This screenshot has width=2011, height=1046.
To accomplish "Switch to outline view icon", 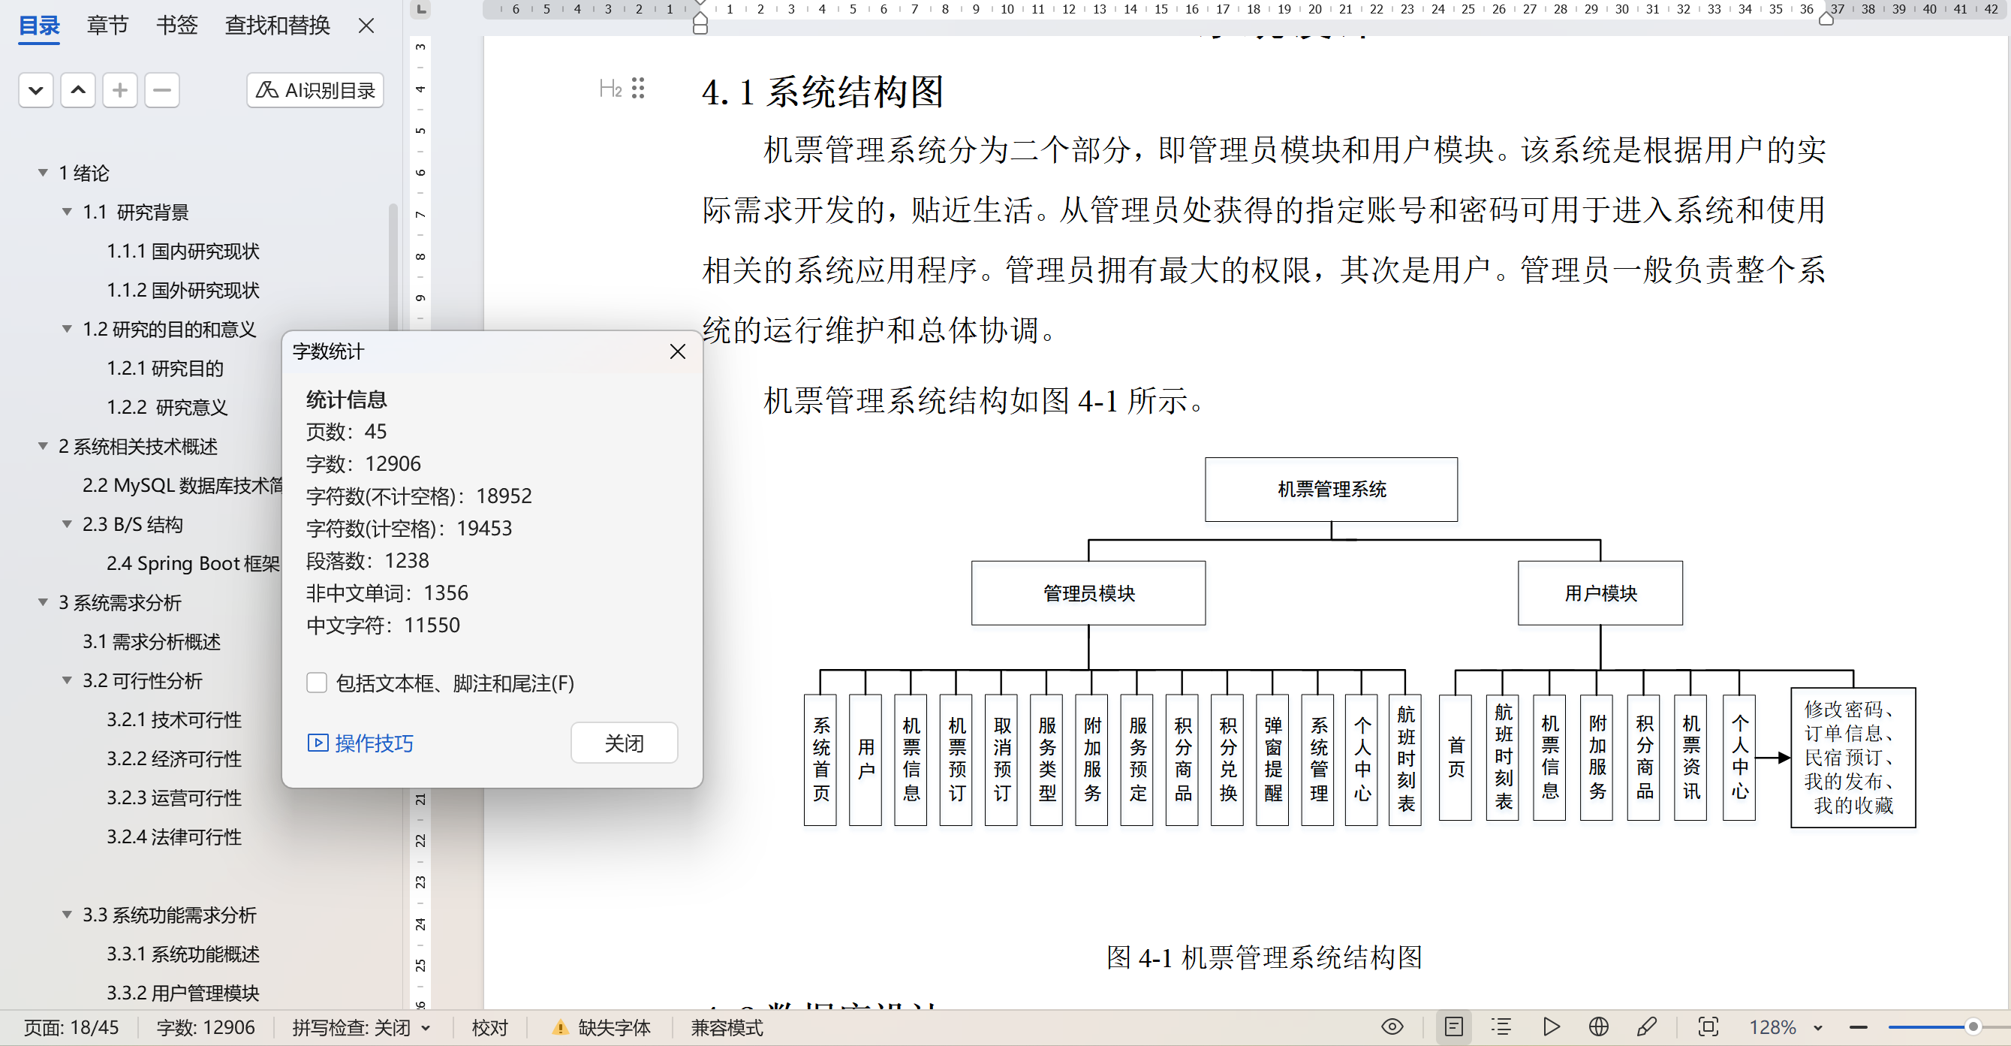I will click(x=1501, y=1026).
